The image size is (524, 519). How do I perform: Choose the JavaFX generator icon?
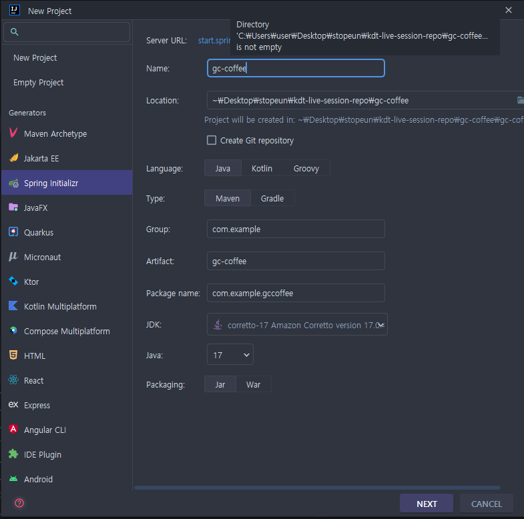pyautogui.click(x=13, y=207)
